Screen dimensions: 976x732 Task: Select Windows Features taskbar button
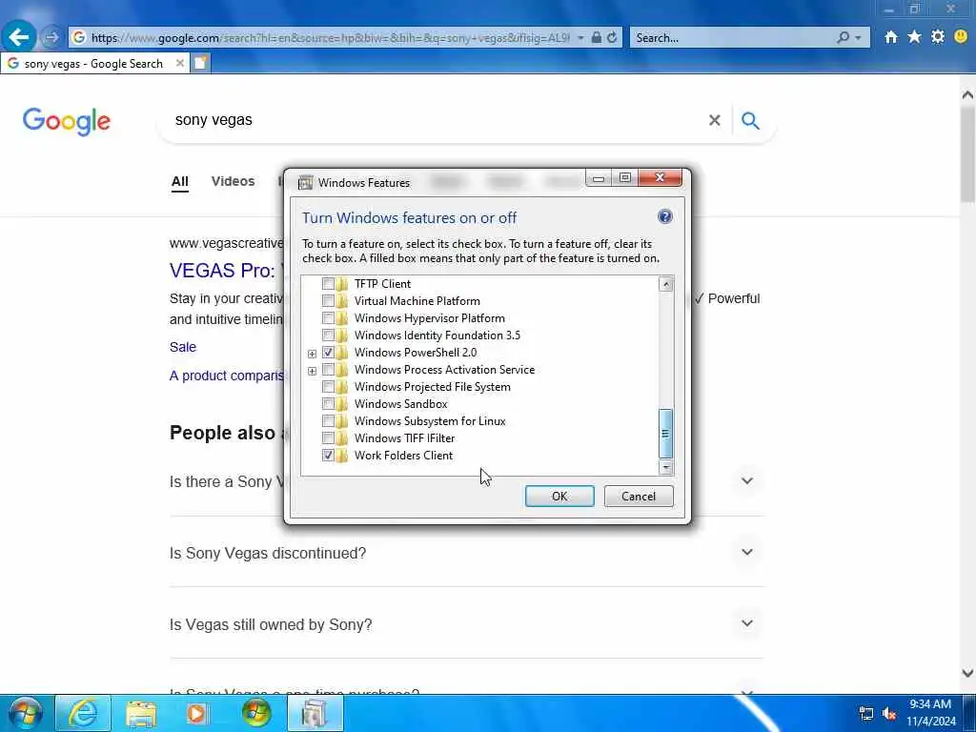315,713
